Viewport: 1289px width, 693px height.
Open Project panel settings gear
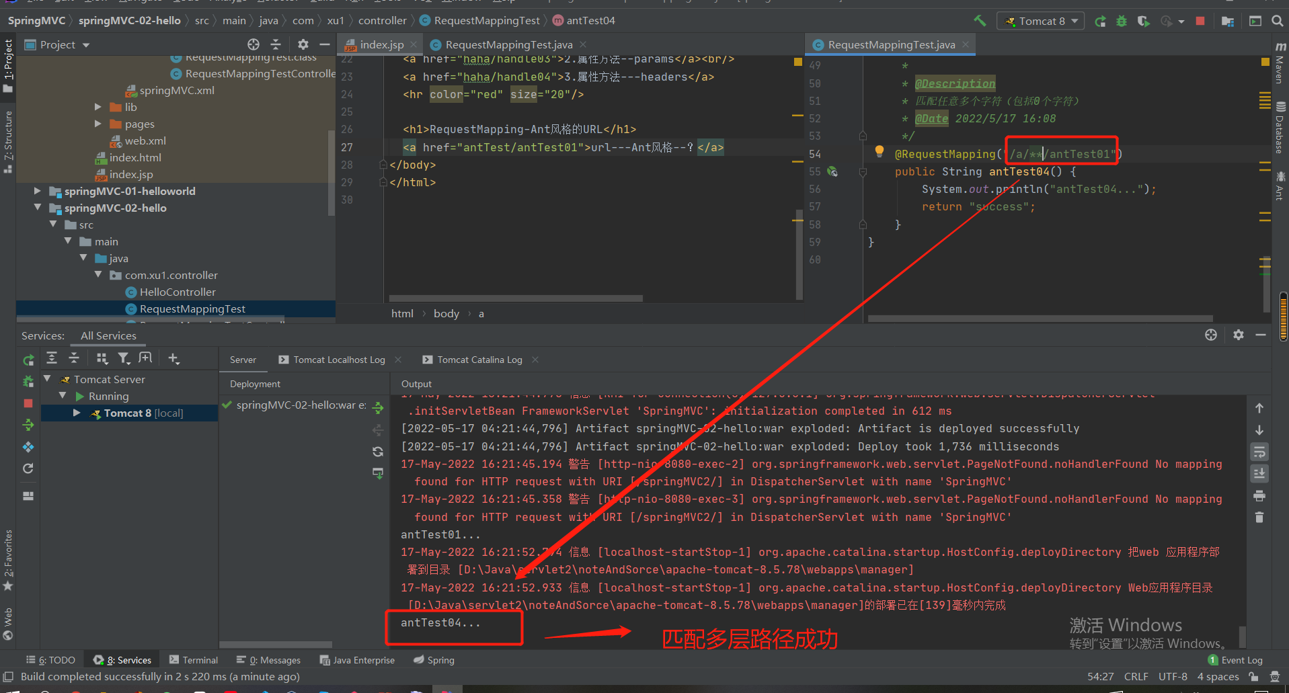[x=303, y=44]
